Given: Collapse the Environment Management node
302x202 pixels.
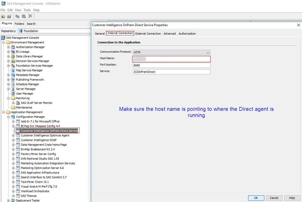Looking at the screenshot, I should 3,42.
